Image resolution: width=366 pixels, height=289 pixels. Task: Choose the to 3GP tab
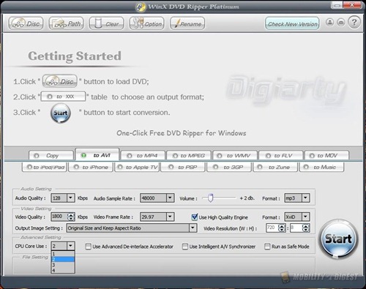point(229,167)
